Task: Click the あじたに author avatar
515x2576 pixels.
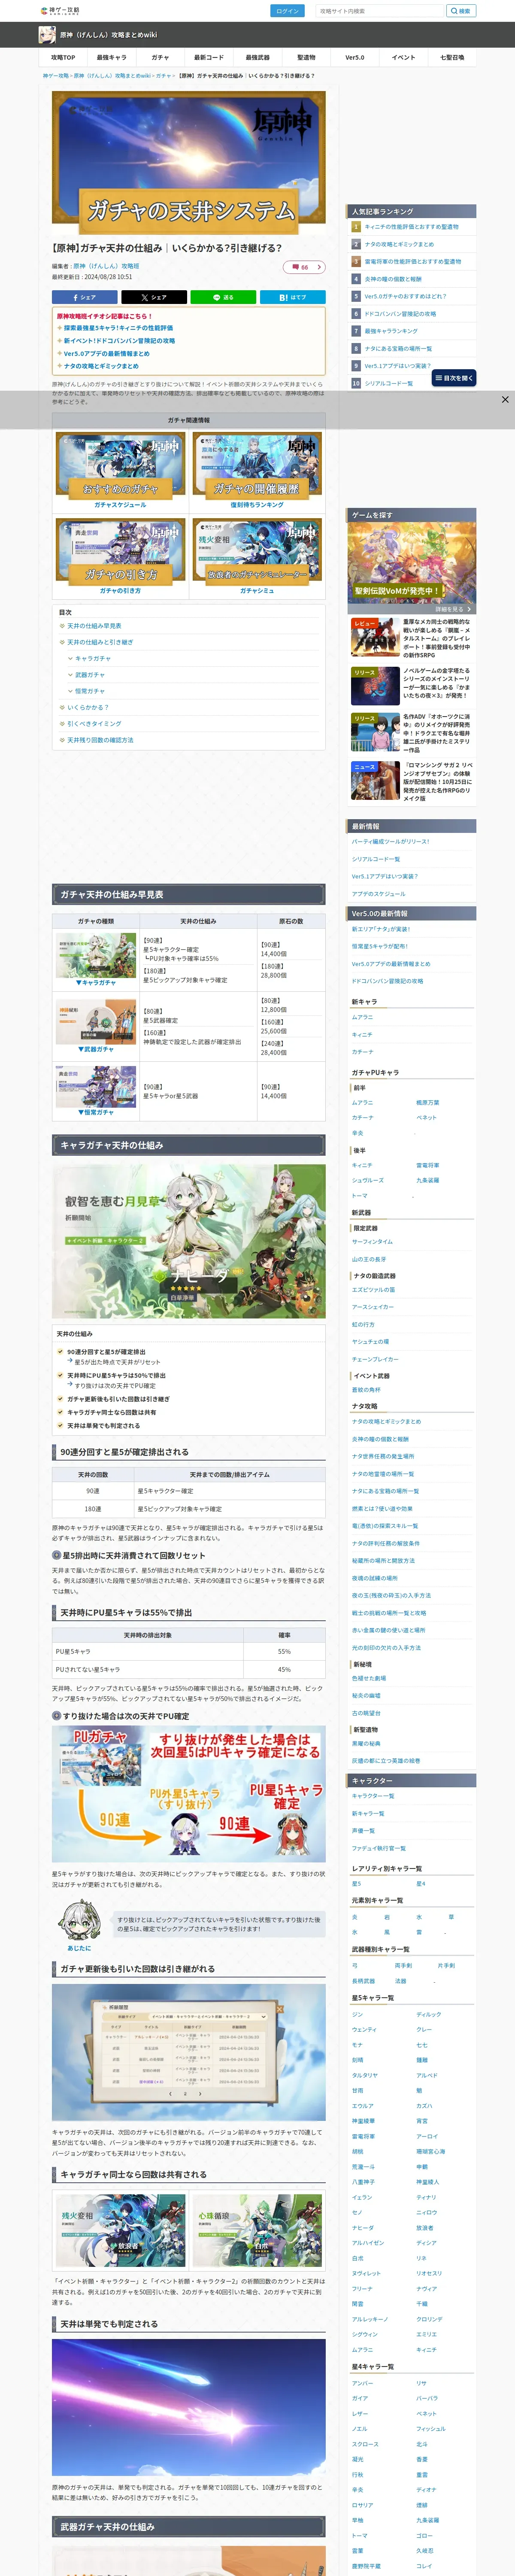Action: pos(79,1921)
